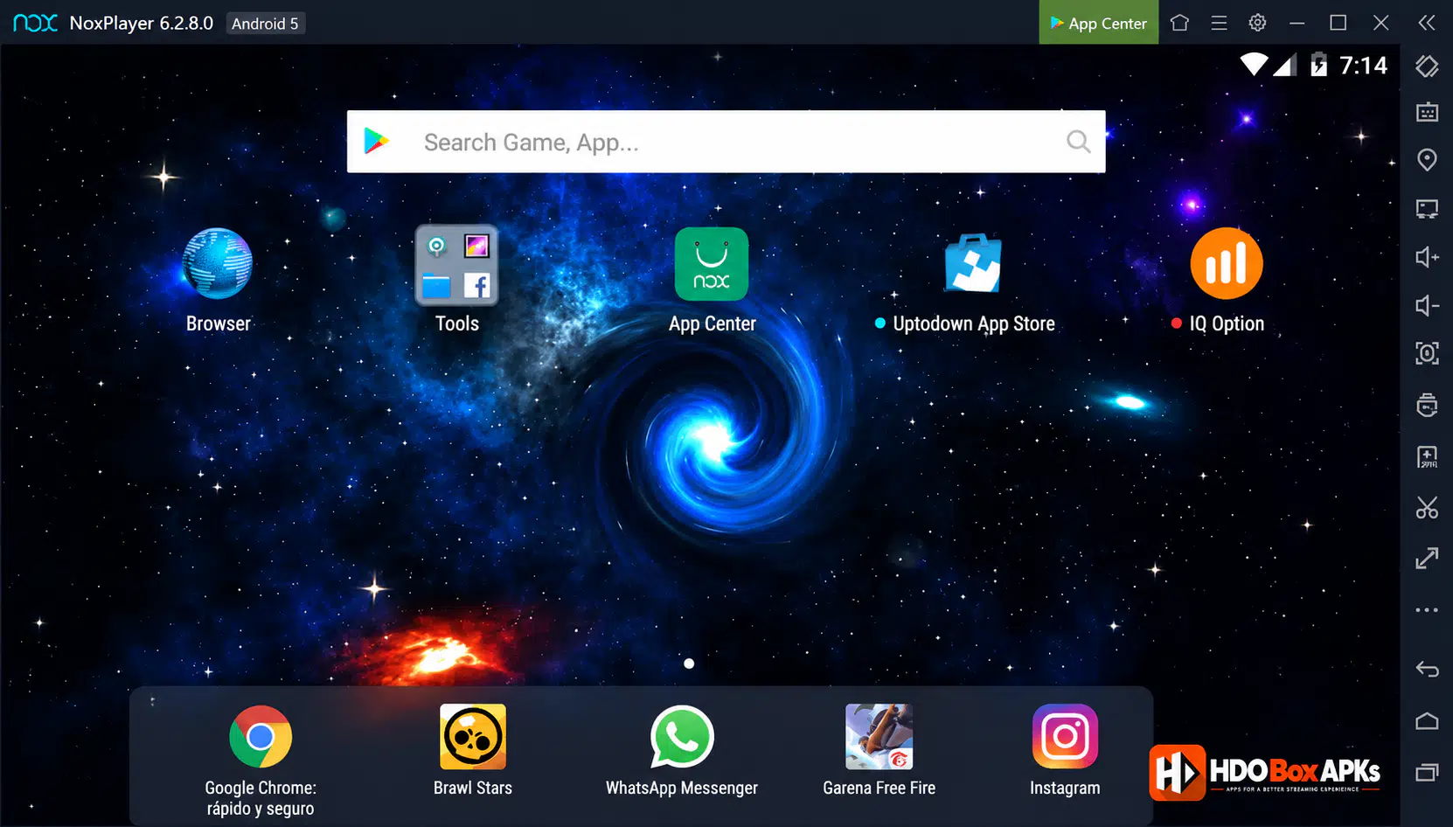Take a screenshot with capture icon
Viewport: 1453px width, 827px height.
pos(1427,353)
